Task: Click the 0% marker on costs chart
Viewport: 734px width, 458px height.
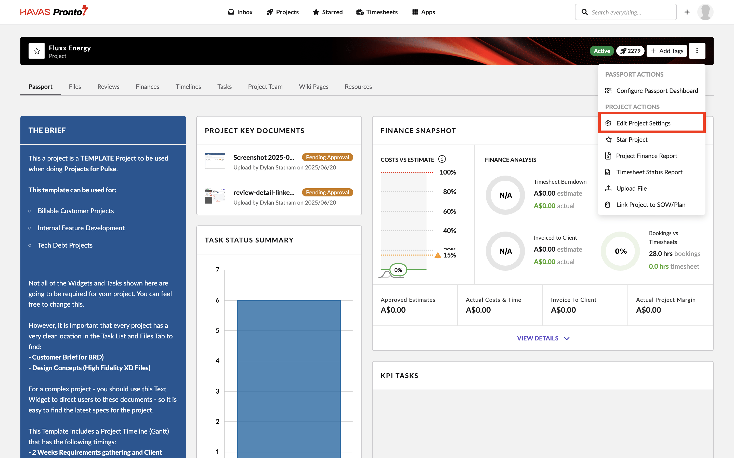Action: 398,270
